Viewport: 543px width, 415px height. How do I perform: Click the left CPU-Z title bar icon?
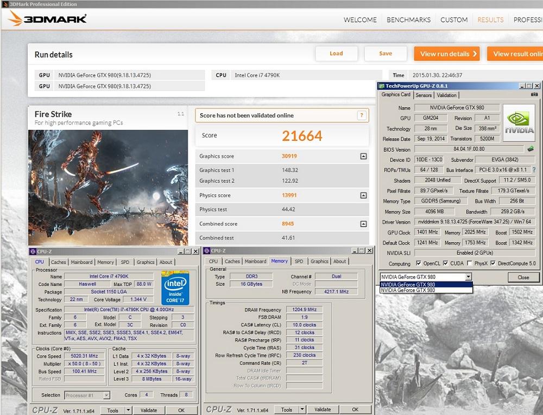[33, 251]
